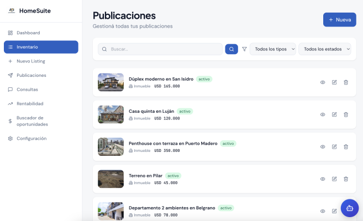
Task: Edit the Terreno en Pilar listing
Action: (x=334, y=179)
